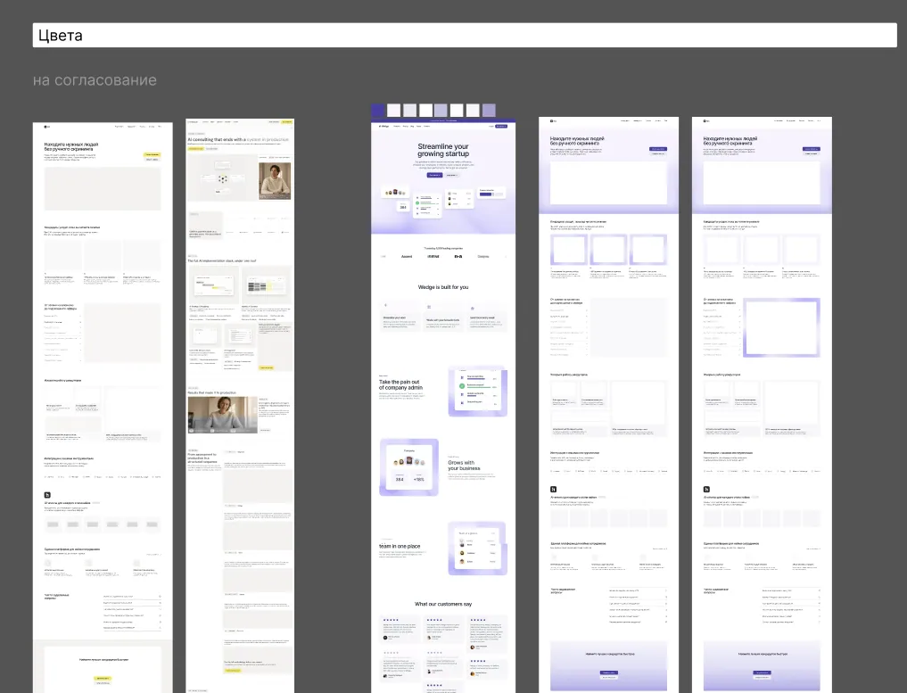907x693 pixels.
Task: Select the woman at desk photo
Action: click(x=223, y=415)
